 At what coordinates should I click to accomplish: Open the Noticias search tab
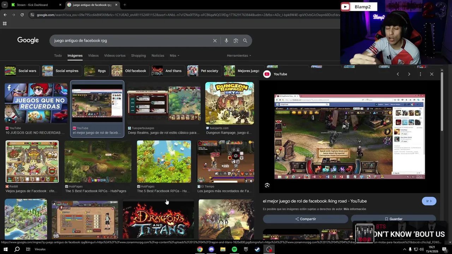tap(158, 55)
